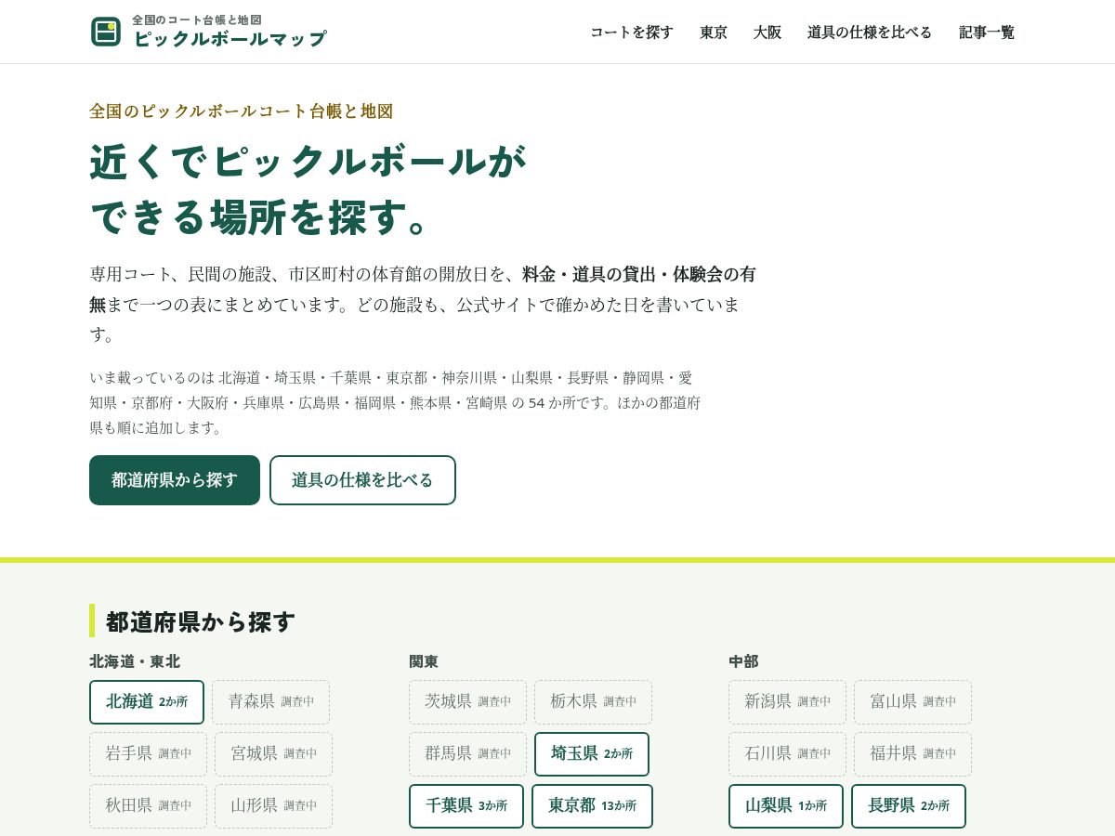The image size is (1115, 836).
Task: Click the 栃木県 調査中 chip
Action: coord(593,702)
